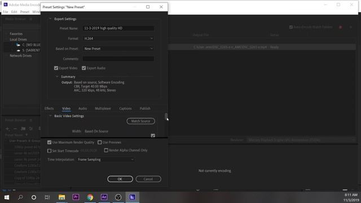Viewport: 361px width, 203px height.
Task: Click the Match Source button
Action: click(140, 121)
